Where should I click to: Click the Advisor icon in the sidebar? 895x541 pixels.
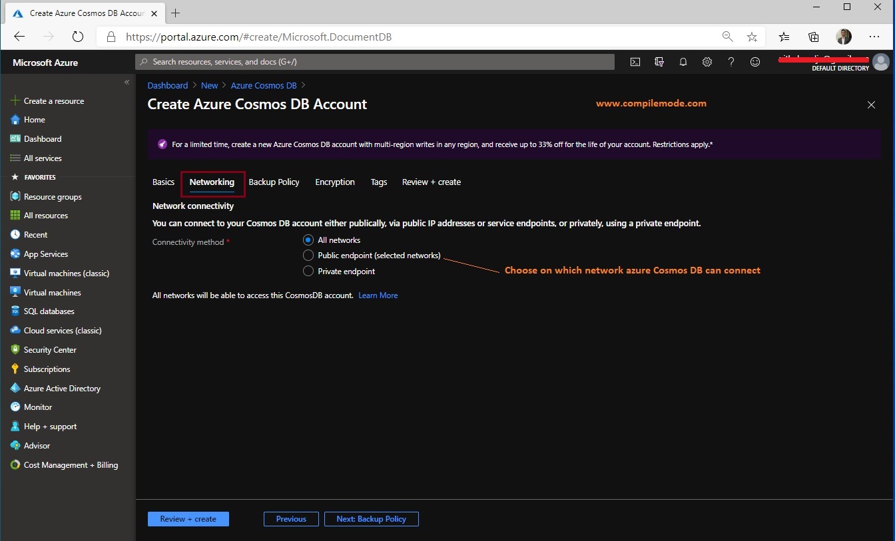point(15,446)
